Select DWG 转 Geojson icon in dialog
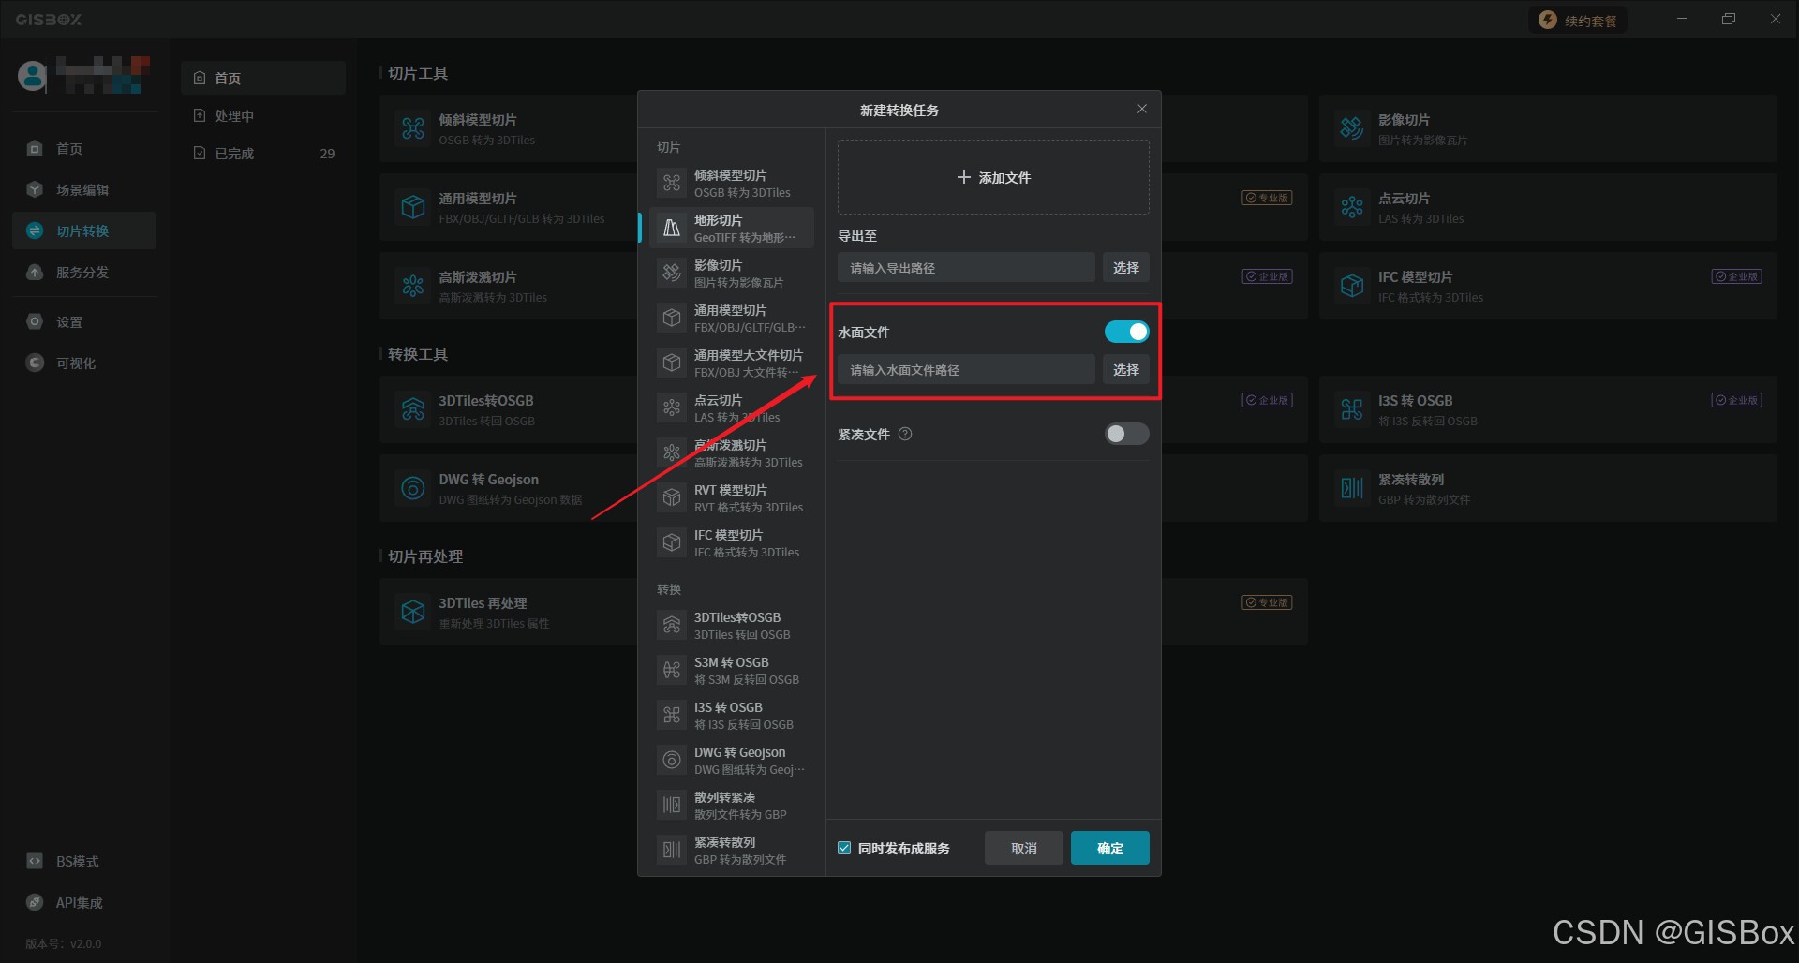 672,760
